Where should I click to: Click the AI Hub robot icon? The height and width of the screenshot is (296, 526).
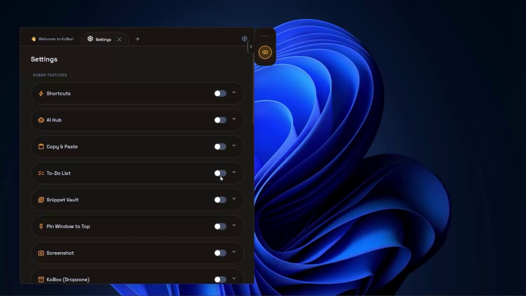[41, 120]
